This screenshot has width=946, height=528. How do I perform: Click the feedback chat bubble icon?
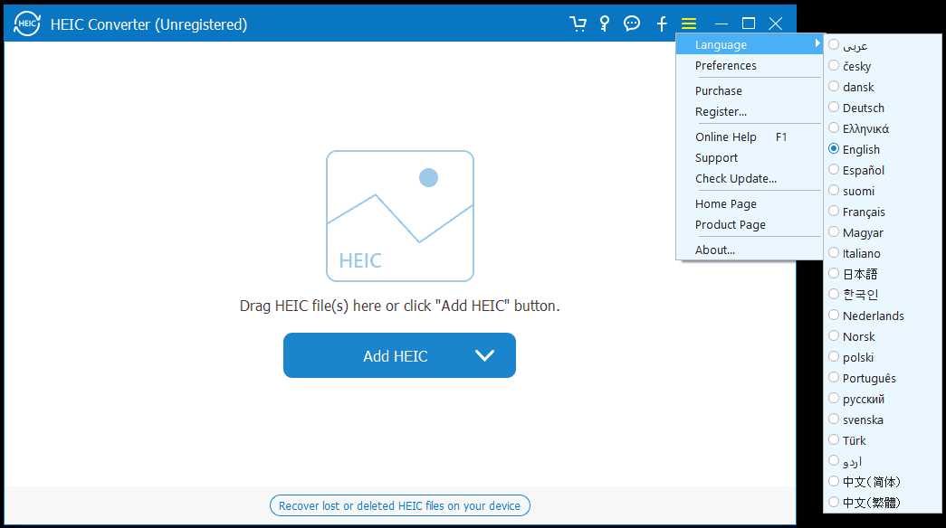pyautogui.click(x=632, y=24)
